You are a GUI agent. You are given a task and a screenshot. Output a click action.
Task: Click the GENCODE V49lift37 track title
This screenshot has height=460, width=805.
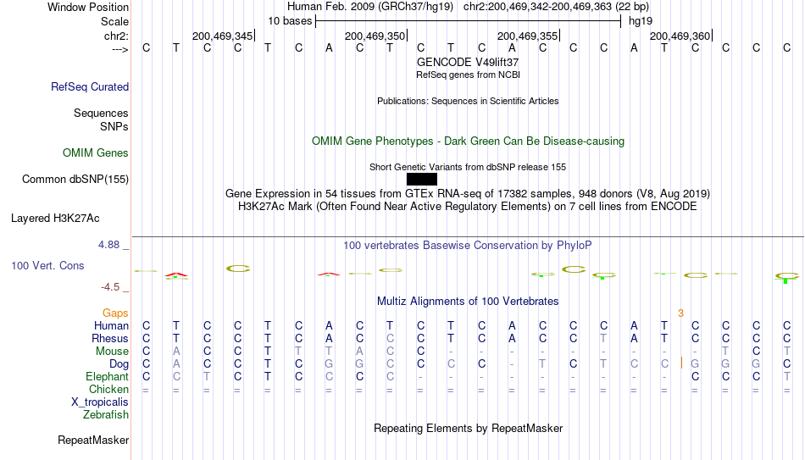click(x=468, y=62)
